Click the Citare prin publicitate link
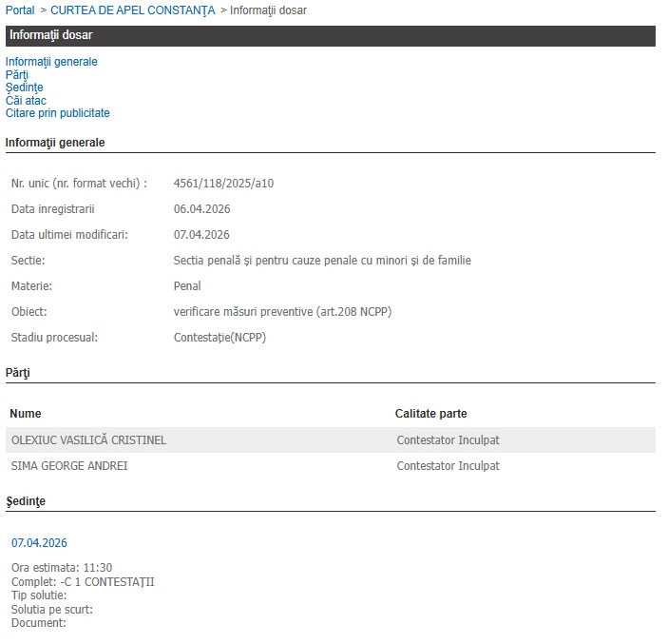The width and height of the screenshot is (668, 644). point(57,113)
